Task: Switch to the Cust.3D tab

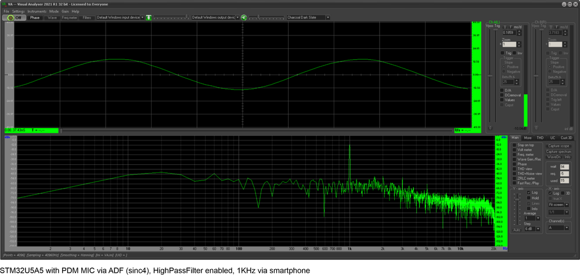Action: [566, 138]
